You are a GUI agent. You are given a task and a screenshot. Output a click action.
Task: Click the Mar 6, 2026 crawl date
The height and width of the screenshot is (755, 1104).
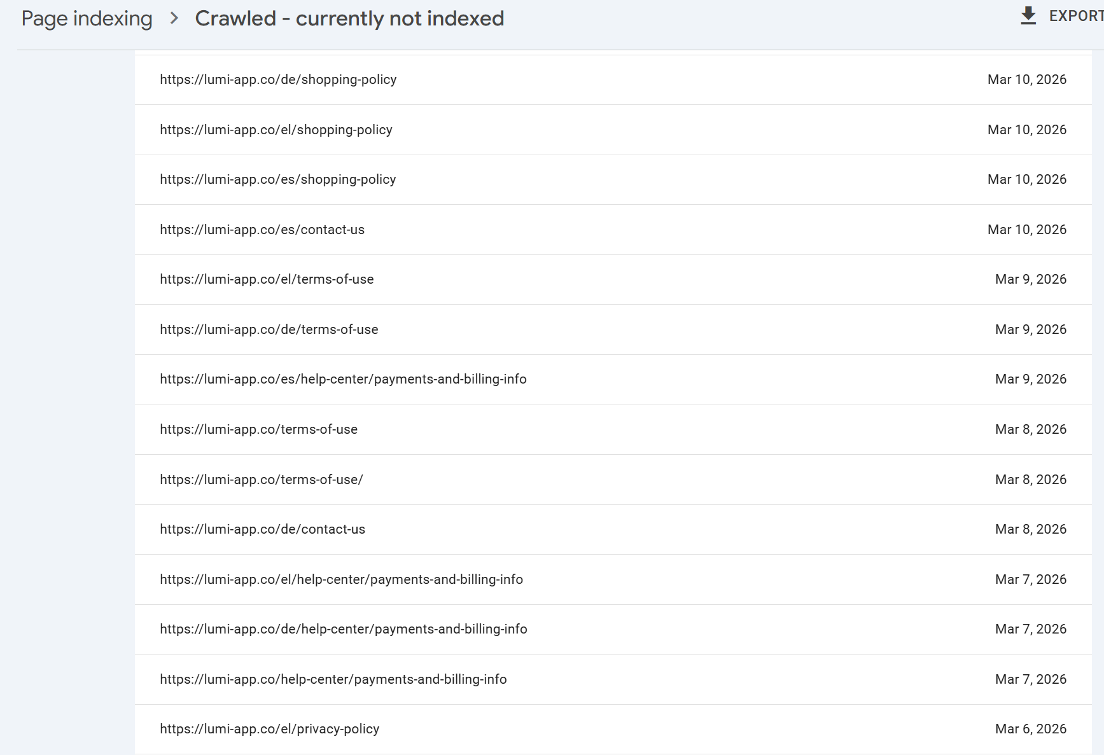[1030, 729]
